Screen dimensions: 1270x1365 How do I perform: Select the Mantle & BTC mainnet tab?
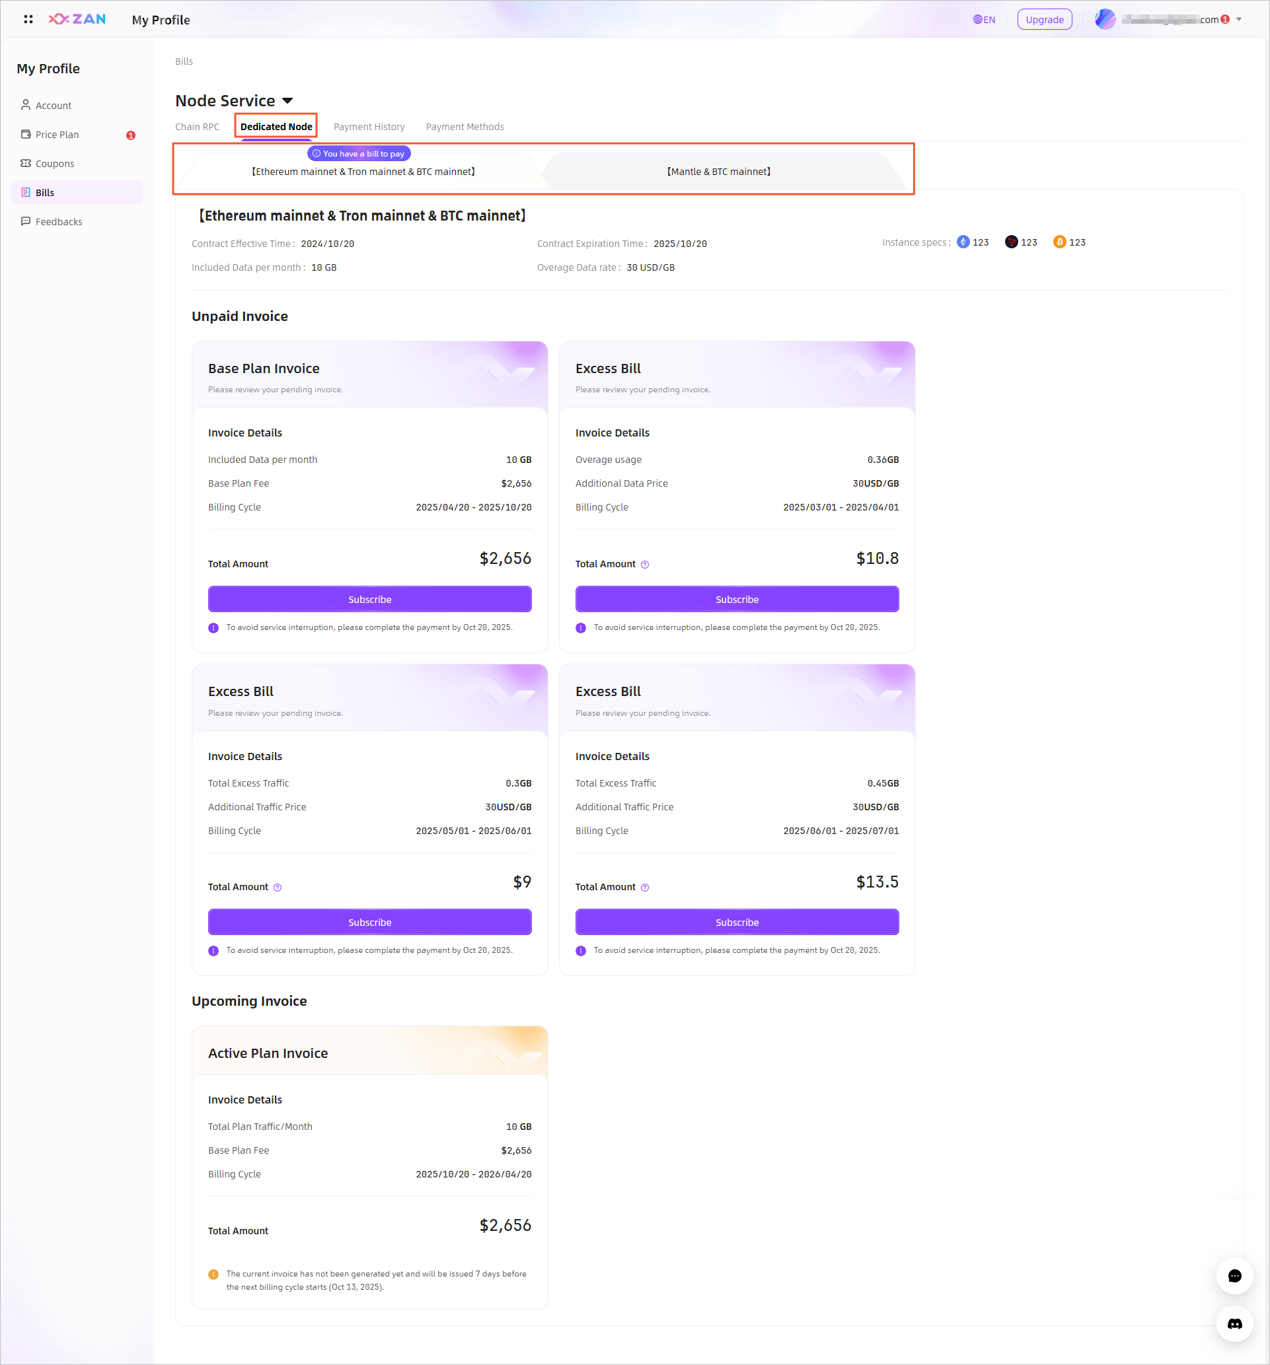[718, 172]
